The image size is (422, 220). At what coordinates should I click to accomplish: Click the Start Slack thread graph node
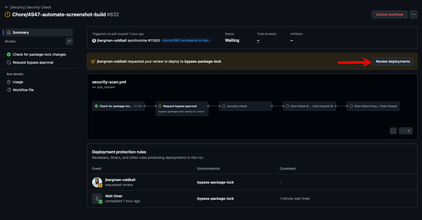click(x=373, y=106)
